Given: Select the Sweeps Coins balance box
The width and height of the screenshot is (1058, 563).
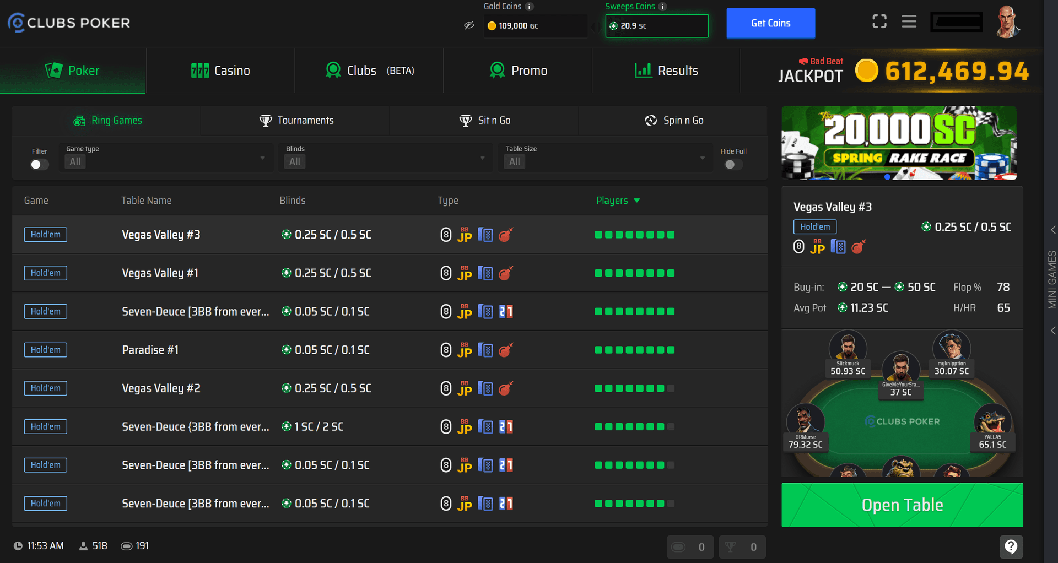Looking at the screenshot, I should tap(657, 26).
